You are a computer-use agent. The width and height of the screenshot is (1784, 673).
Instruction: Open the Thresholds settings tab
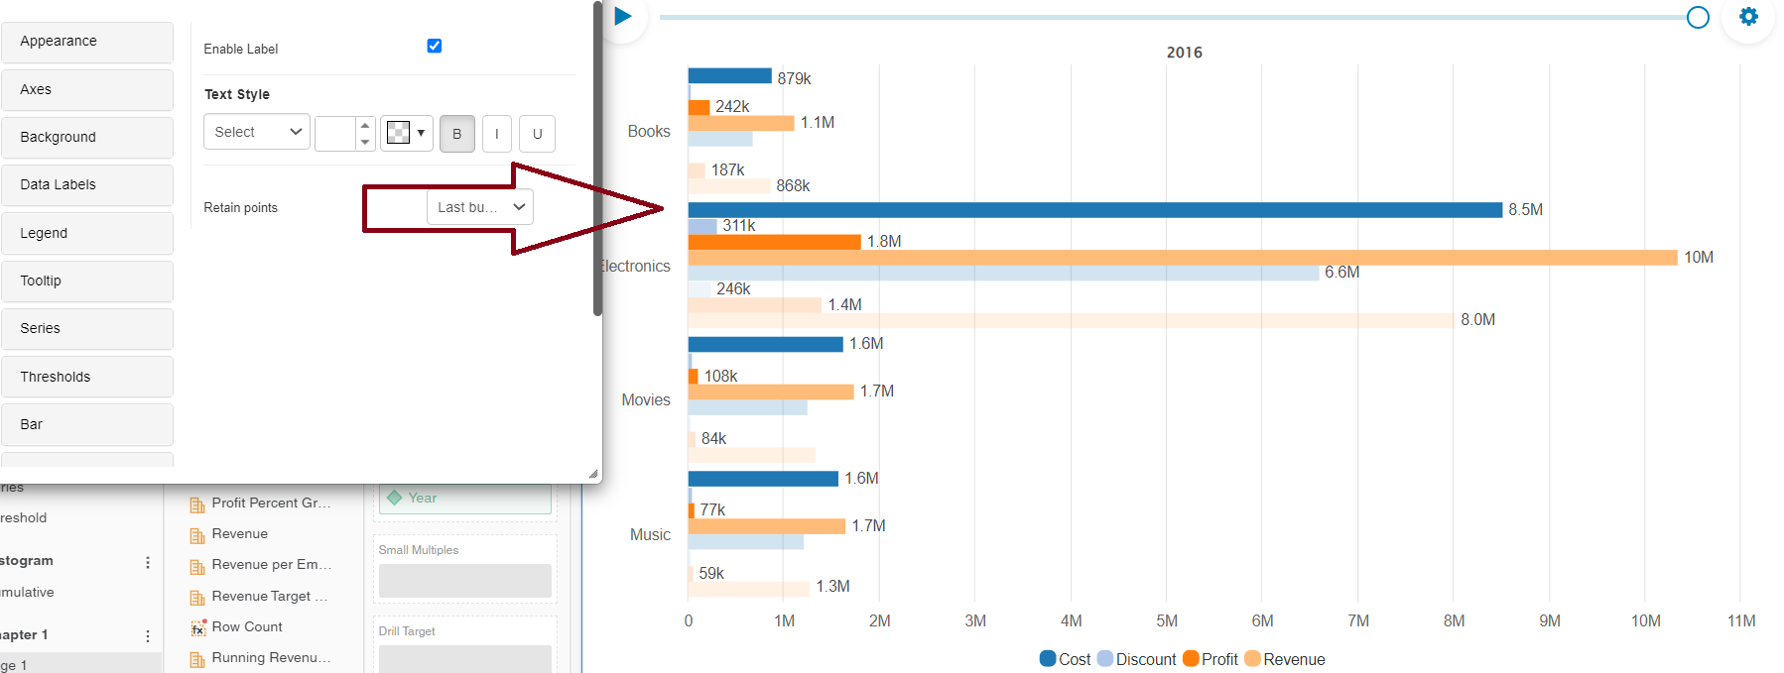click(87, 377)
